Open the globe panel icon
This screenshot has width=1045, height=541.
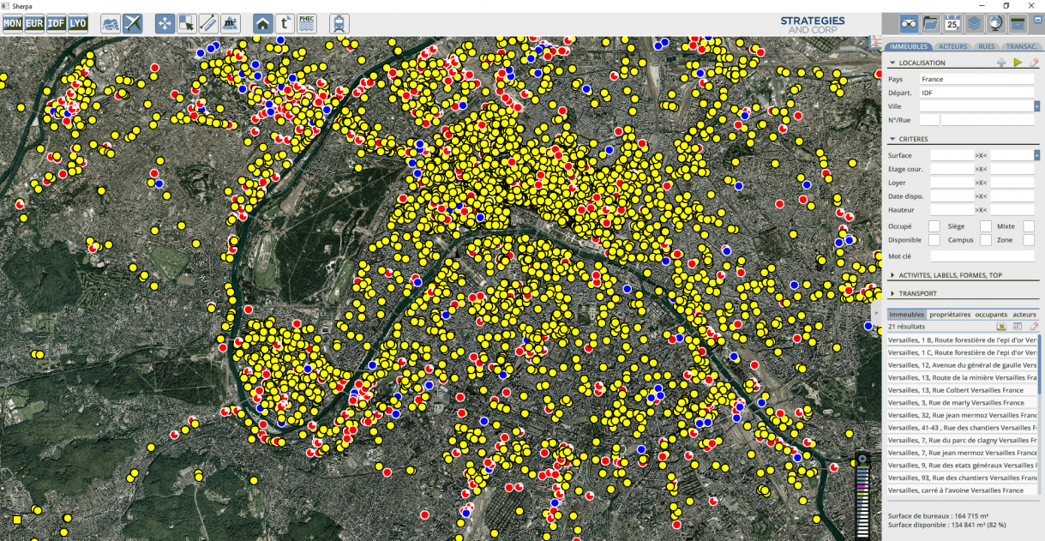coord(996,23)
